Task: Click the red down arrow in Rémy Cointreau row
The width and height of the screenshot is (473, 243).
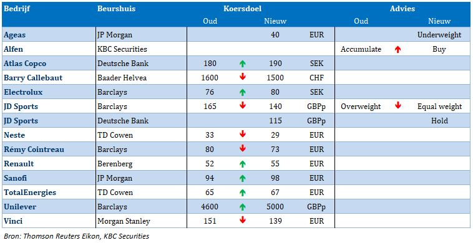Action: click(x=243, y=149)
